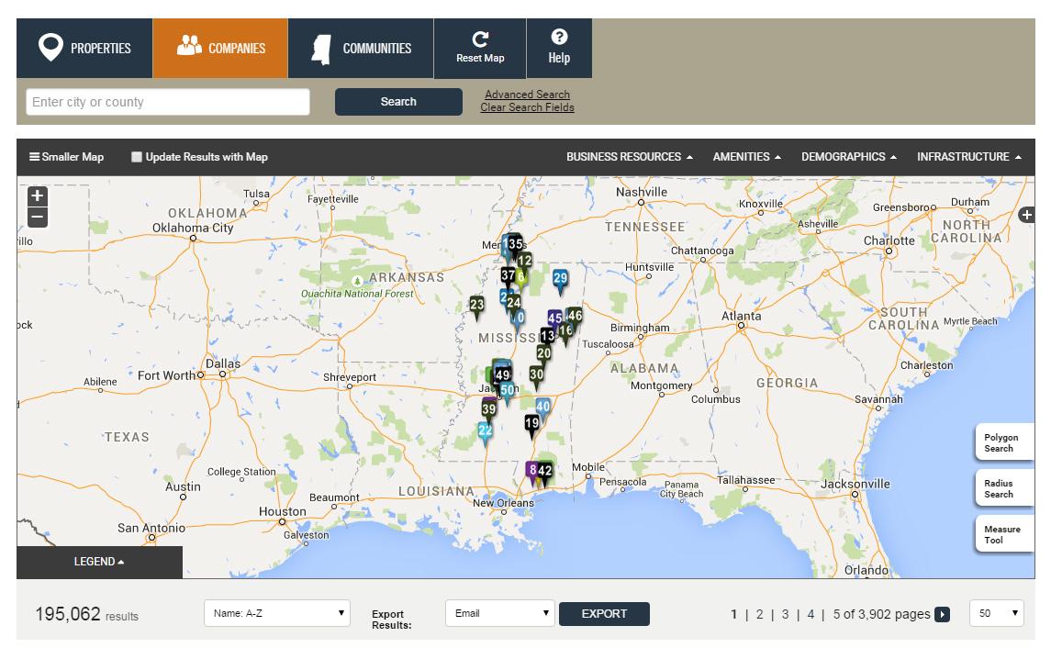This screenshot has height=648, width=1051.
Task: Activate the Radius Search tool
Action: pyautogui.click(x=1003, y=488)
